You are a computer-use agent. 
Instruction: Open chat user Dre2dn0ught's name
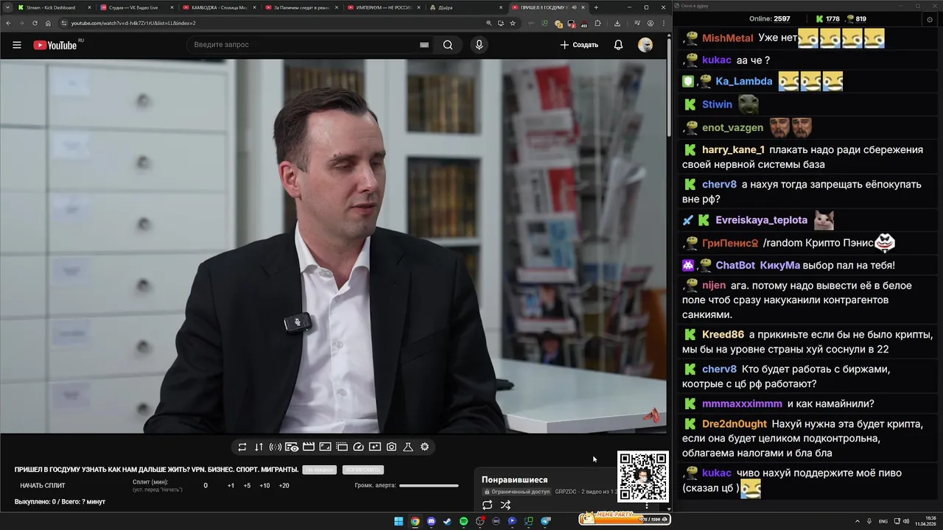[x=734, y=424]
